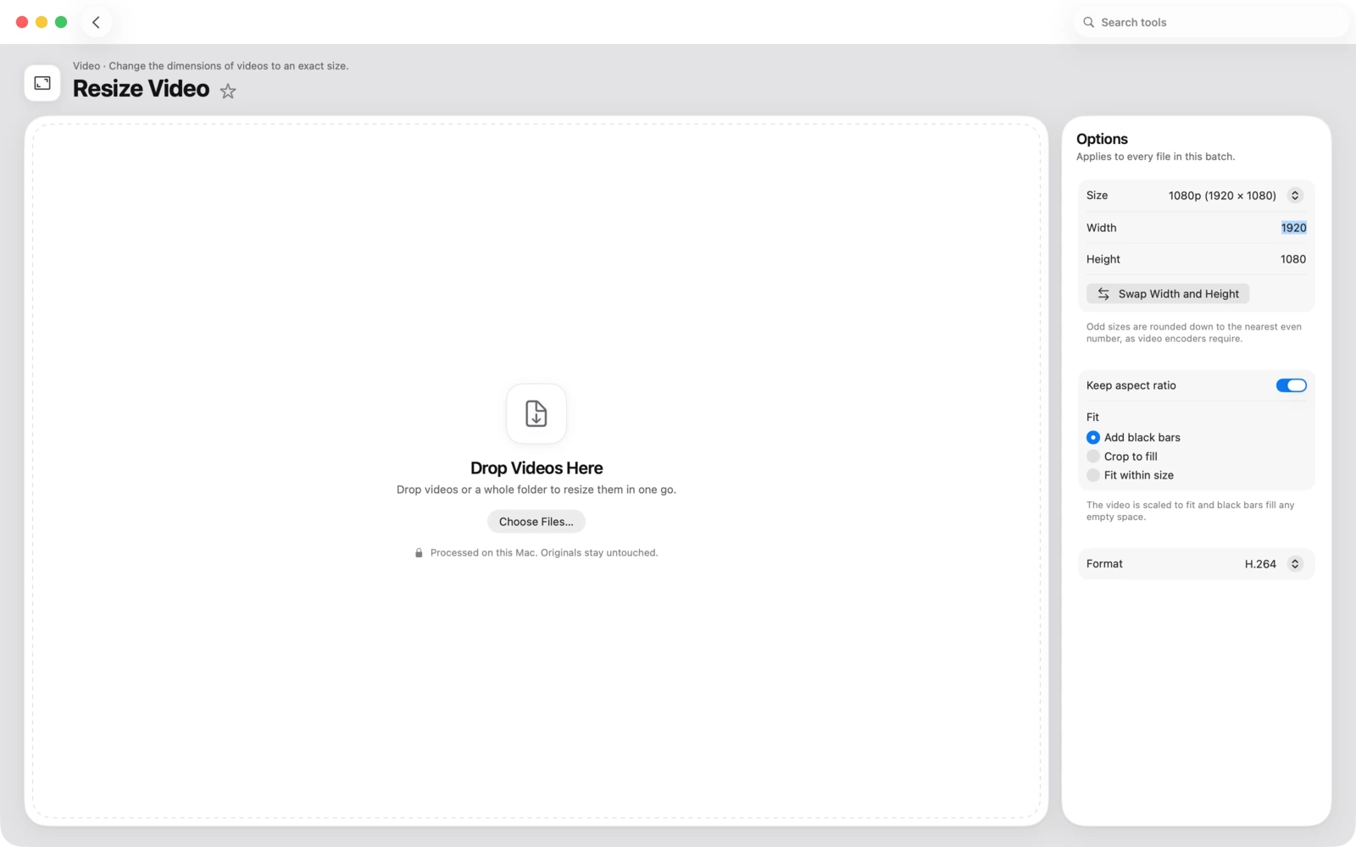Click the Options panel heading
The image size is (1356, 847).
click(1102, 139)
